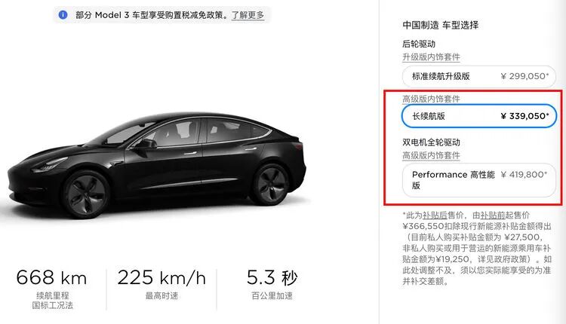Open the 了解更多 link
This screenshot has height=324, width=566.
pyautogui.click(x=248, y=15)
